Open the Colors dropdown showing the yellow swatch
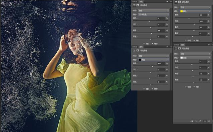 [x=195, y=11]
